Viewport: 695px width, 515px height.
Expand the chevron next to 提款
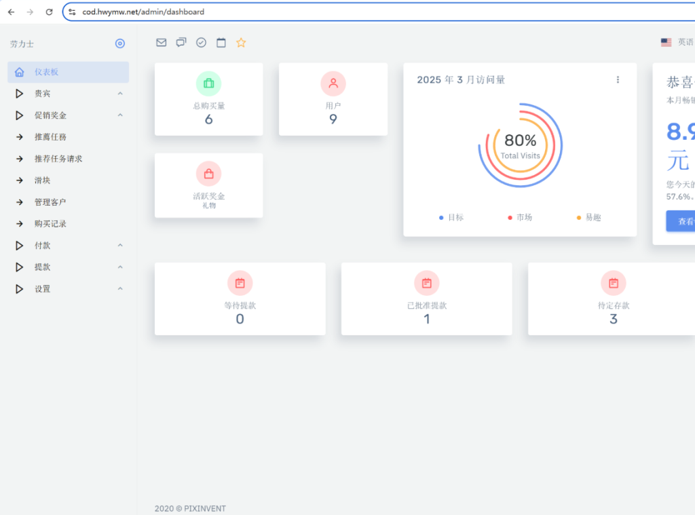[120, 267]
